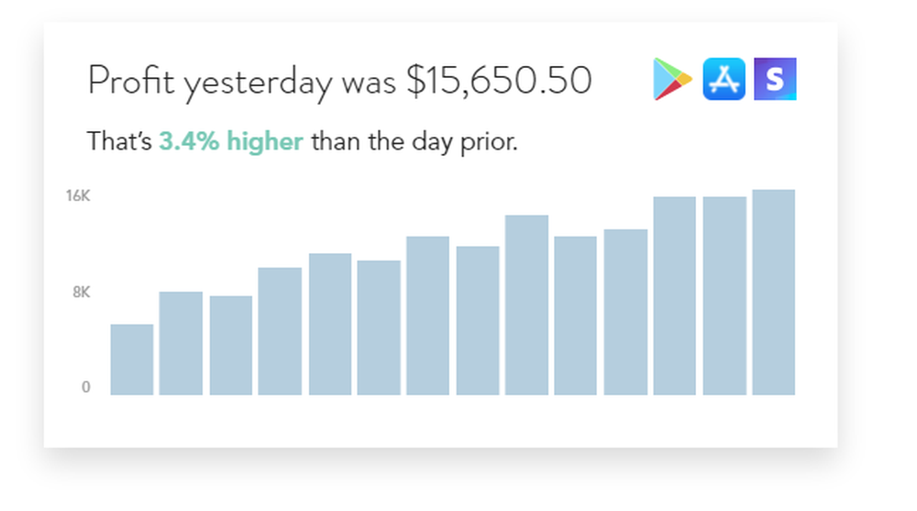
Task: Click the 3.4% higher green text
Action: point(231,141)
